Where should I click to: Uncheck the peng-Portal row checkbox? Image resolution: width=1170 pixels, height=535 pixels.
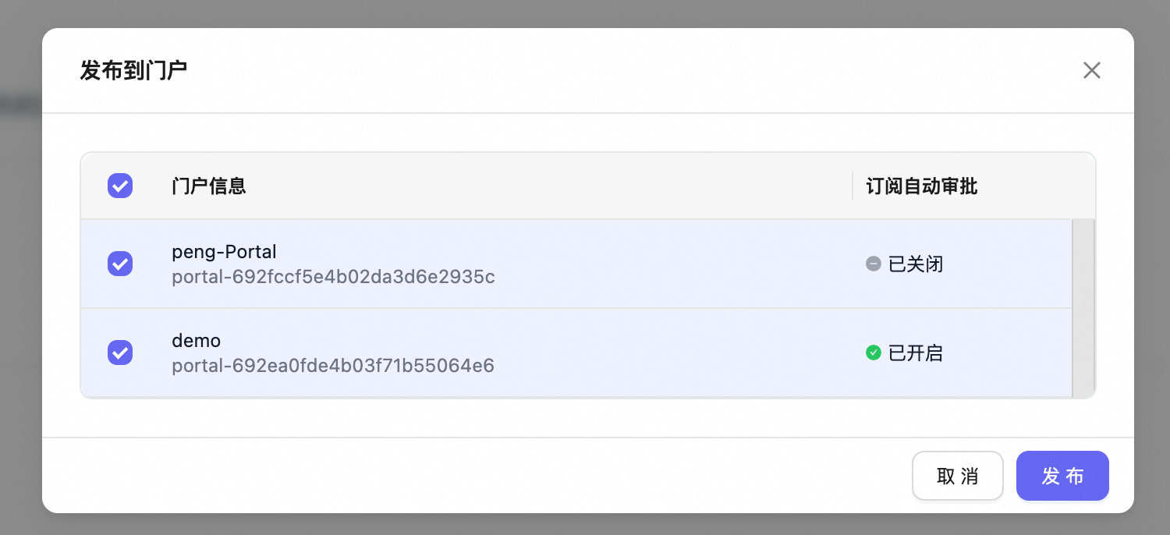120,264
